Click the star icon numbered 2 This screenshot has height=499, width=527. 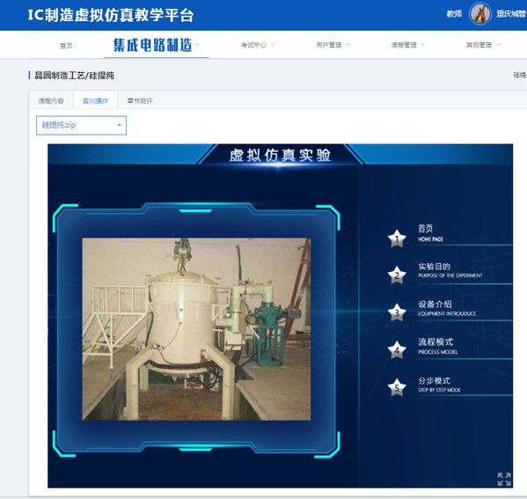pos(397,275)
